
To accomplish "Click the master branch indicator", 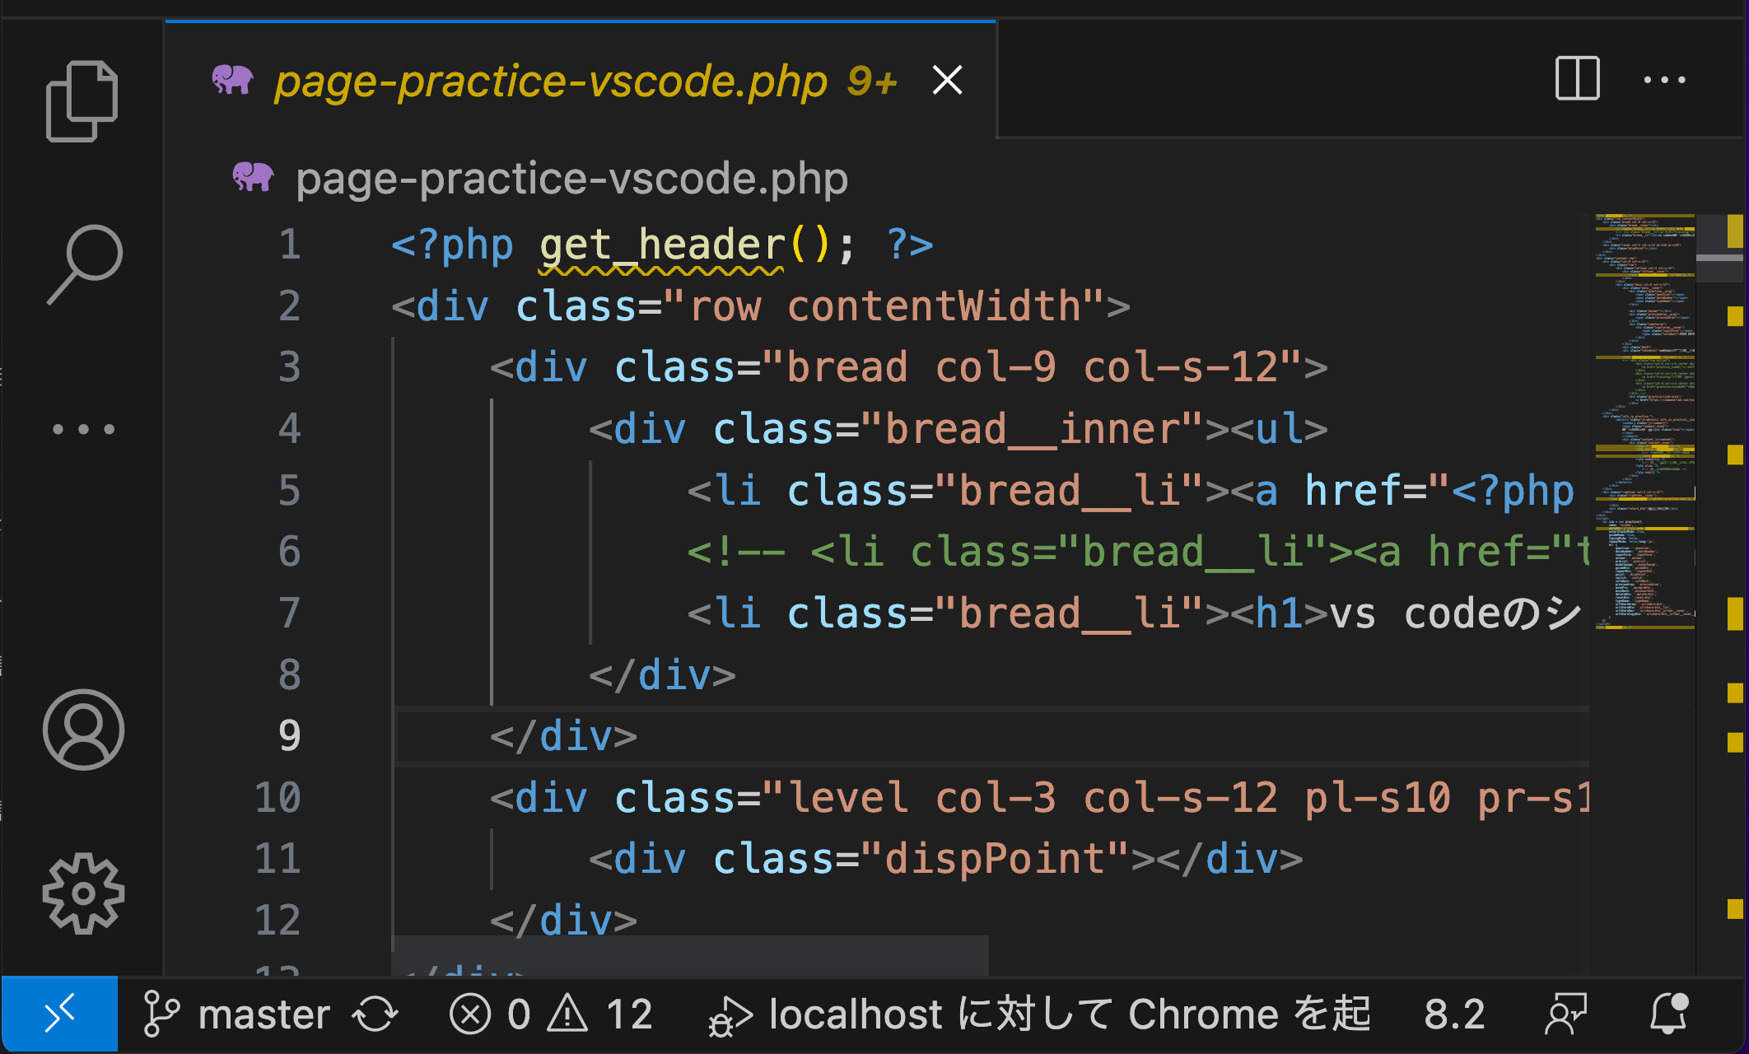I will [236, 1014].
